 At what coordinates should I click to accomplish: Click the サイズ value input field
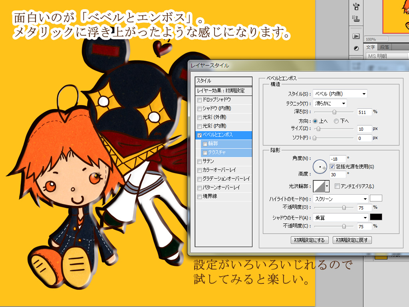(364, 129)
